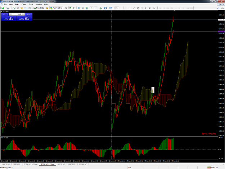
Task: Select the crosshair tool
Action: click(121, 8)
